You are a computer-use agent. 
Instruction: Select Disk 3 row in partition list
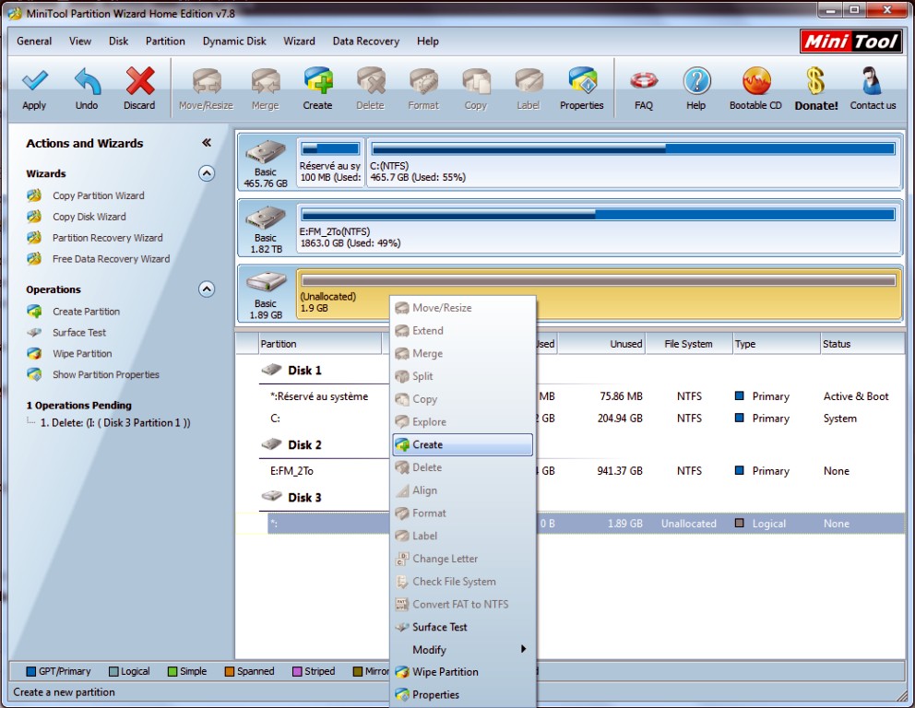(304, 498)
